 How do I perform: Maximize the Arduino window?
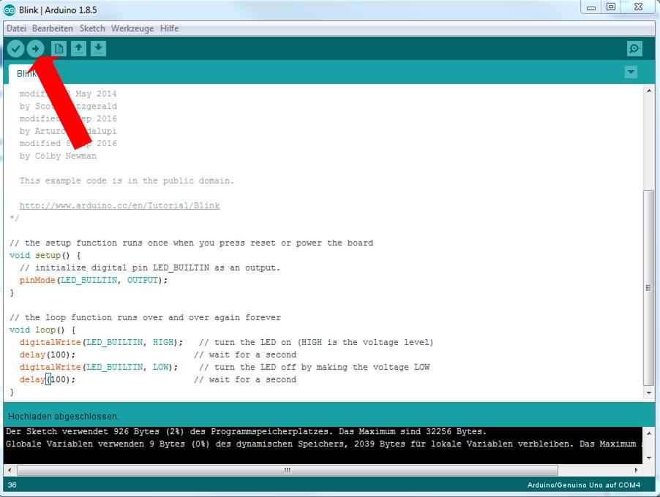(611, 7)
